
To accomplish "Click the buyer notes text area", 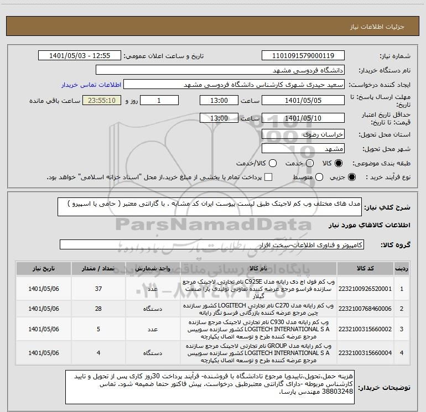I will (210, 387).
